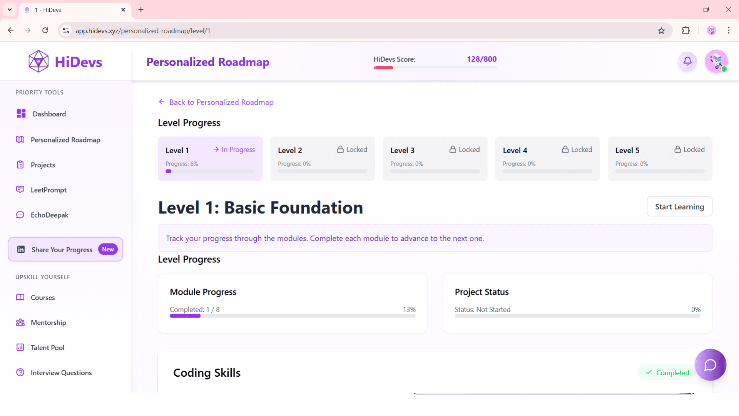Click the Chrome profile avatar in toolbar
This screenshot has height=416, width=739.
point(711,30)
